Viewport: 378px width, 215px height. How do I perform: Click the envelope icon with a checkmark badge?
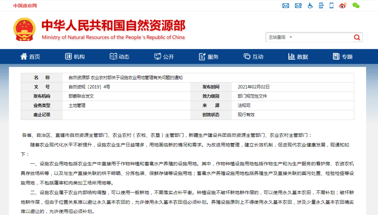[x=298, y=6]
